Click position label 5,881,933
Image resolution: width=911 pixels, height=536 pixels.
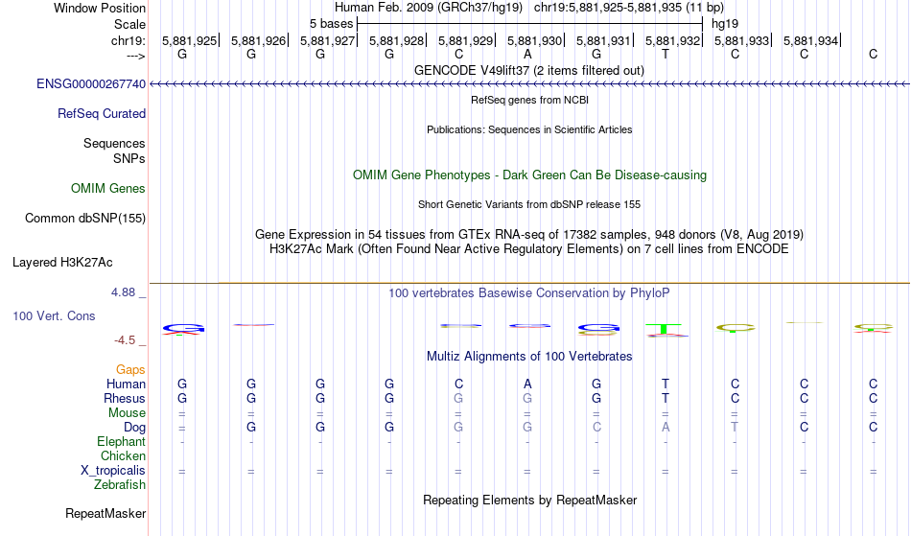(742, 40)
